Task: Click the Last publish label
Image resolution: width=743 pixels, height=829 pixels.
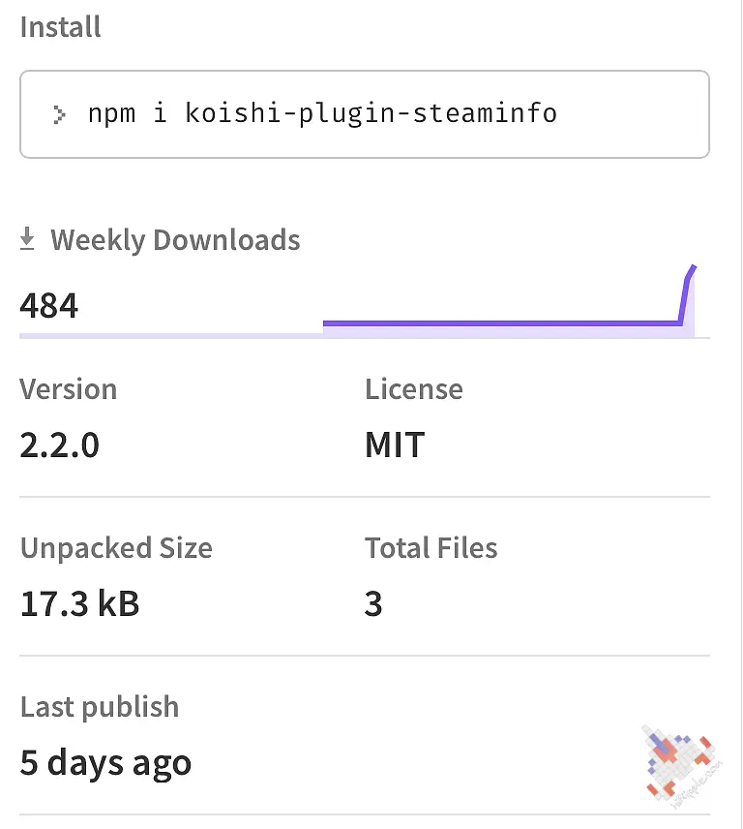Action: [100, 707]
